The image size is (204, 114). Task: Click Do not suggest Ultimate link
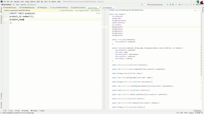(82, 10)
